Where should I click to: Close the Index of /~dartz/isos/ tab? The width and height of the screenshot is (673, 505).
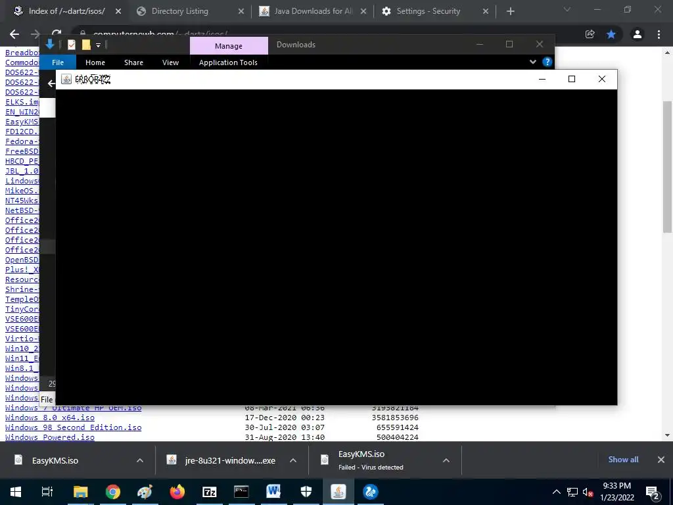(118, 12)
